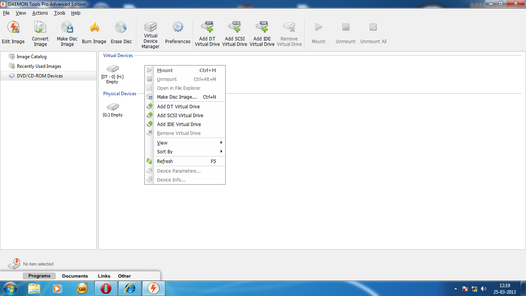Choose Mount in the context menu
The image size is (526, 296).
(x=185, y=70)
